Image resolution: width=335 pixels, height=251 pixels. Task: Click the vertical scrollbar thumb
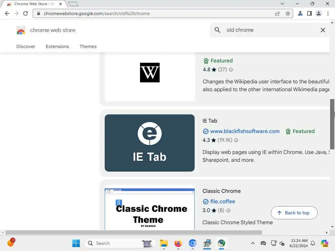coord(332,124)
